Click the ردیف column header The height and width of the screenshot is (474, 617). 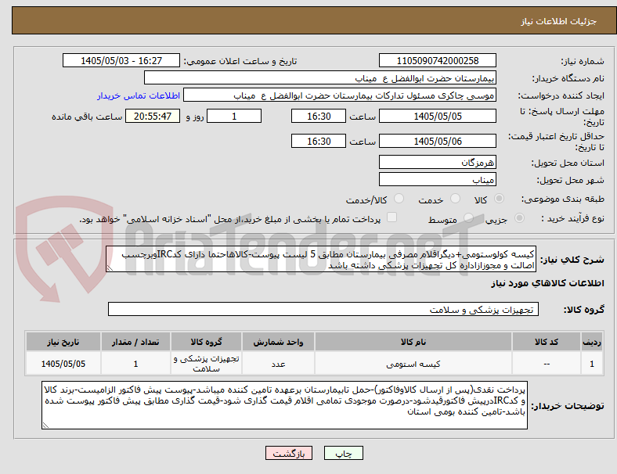pos(591,342)
